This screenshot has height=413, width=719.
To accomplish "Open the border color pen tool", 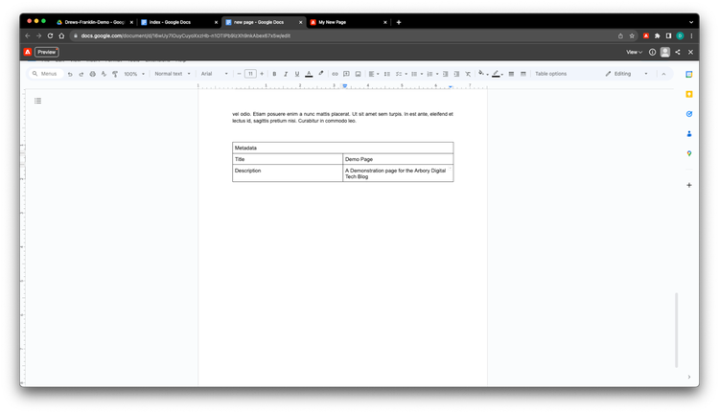I will coord(497,74).
